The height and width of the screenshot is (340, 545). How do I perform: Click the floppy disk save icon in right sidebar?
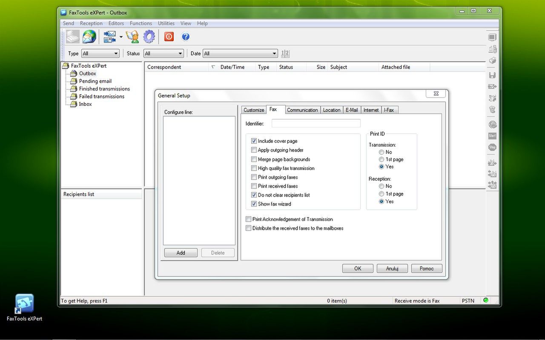coord(492,75)
